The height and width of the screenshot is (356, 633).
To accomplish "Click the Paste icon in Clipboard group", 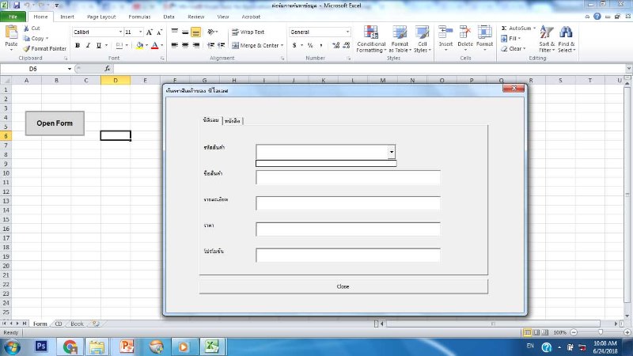I will click(x=11, y=35).
